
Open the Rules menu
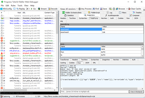[13, 6]
